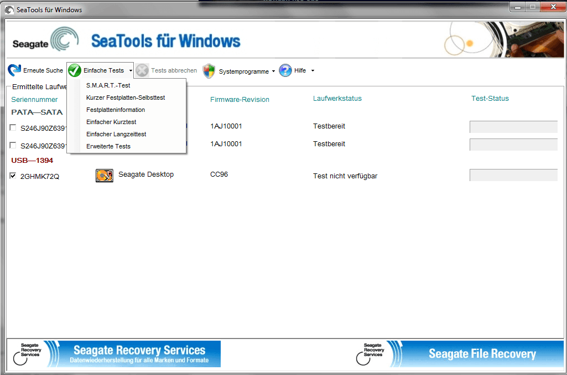This screenshot has height=375, width=567.
Task: Click the Tests abbrechen button label
Action: 174,70
